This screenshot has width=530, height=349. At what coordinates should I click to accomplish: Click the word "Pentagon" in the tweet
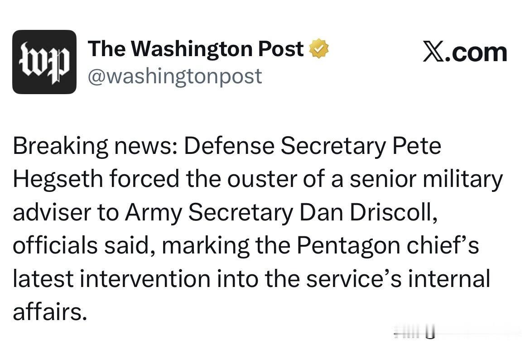(x=349, y=246)
